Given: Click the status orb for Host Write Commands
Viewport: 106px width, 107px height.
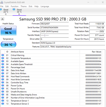Looking at the screenshot, I should pos(3,79).
